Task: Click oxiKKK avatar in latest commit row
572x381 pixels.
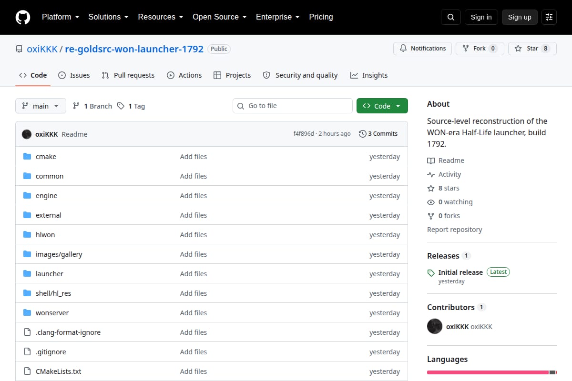Action: coord(27,134)
